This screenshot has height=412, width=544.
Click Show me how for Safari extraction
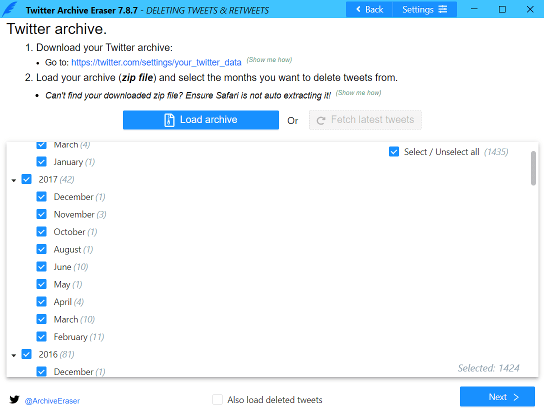point(358,93)
